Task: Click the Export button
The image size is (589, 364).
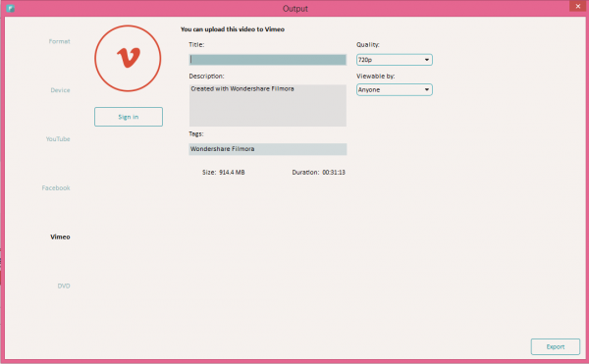Action: (x=556, y=346)
